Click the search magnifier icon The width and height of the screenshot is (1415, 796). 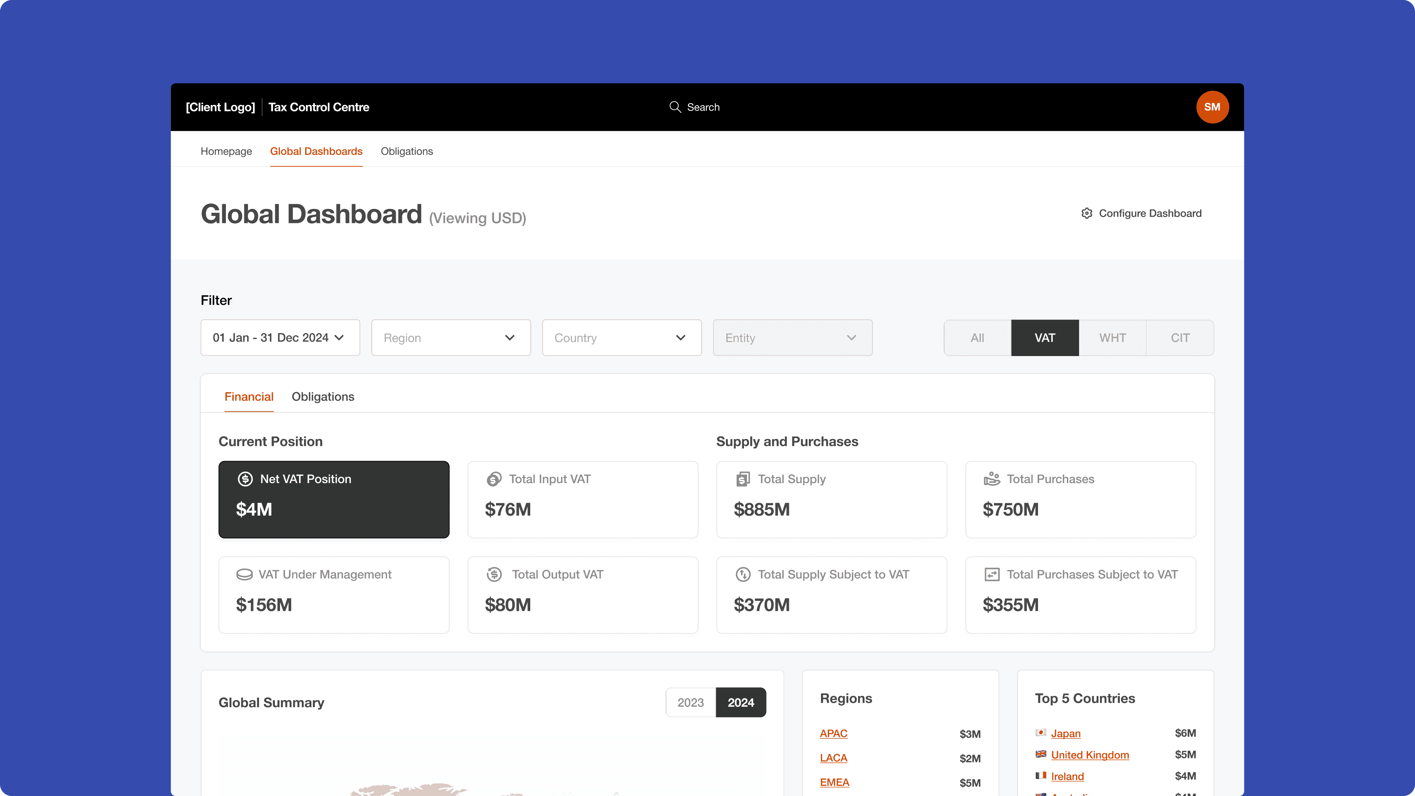[x=675, y=107]
